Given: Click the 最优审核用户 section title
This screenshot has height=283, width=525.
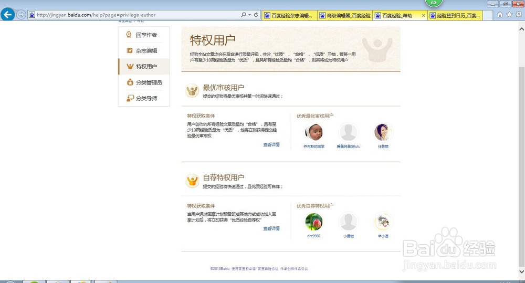Looking at the screenshot, I should click(223, 87).
